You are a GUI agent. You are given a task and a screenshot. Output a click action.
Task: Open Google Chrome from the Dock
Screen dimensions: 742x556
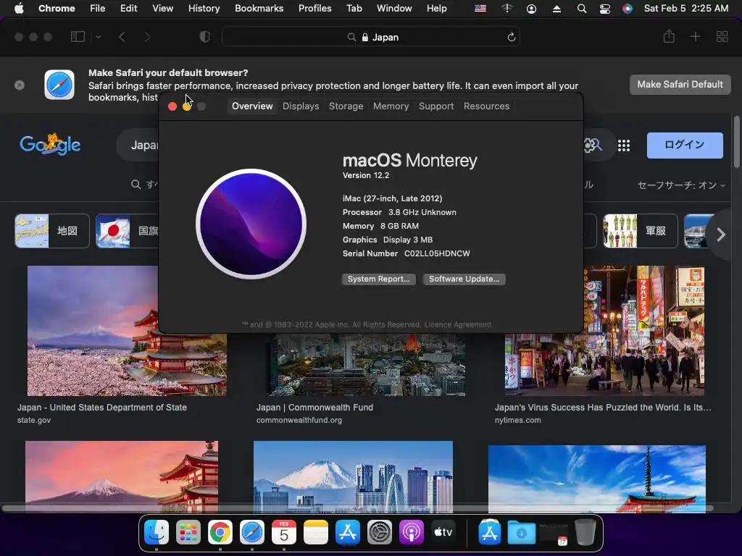tap(220, 533)
